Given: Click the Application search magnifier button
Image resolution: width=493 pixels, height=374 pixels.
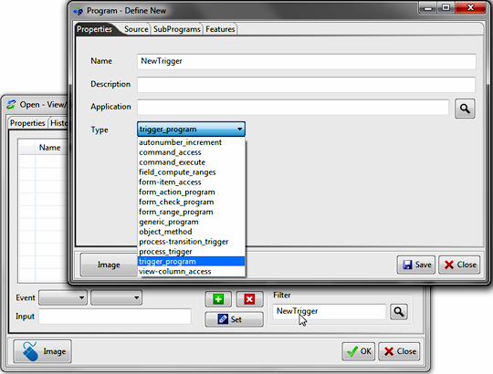Looking at the screenshot, I should tap(465, 109).
